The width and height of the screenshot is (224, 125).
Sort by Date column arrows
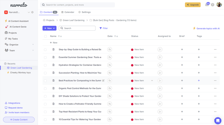[116, 36]
